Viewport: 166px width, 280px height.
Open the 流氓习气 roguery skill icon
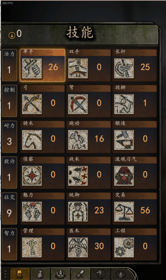pyautogui.click(x=124, y=176)
